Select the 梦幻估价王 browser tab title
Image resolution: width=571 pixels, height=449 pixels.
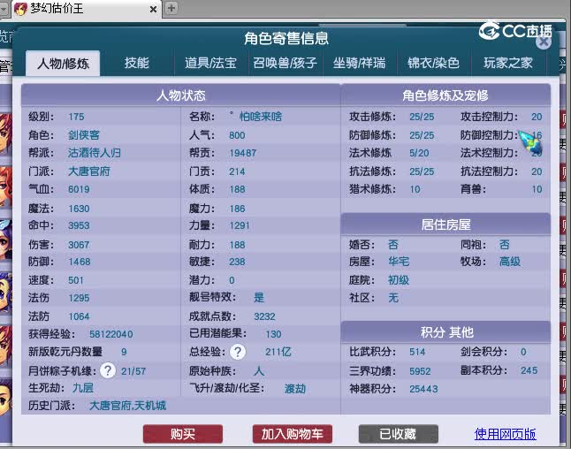click(57, 8)
